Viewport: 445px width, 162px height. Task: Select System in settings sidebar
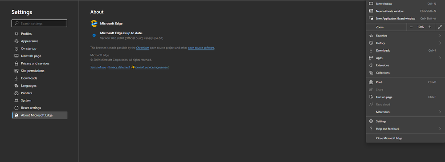point(40,101)
